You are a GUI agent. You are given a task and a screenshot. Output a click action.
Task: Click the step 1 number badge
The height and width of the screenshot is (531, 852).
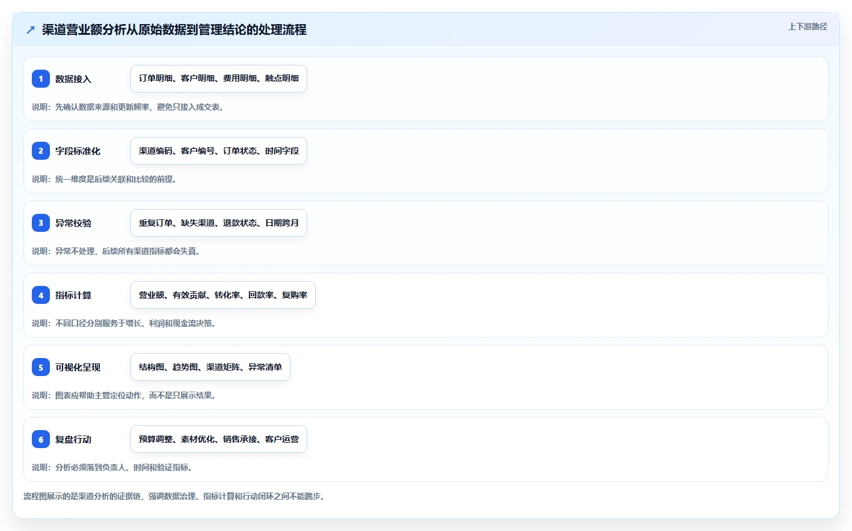[x=41, y=79]
